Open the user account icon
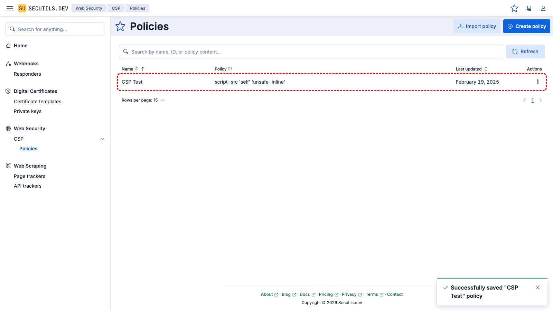Viewport: 553px width, 311px height. pos(543,8)
